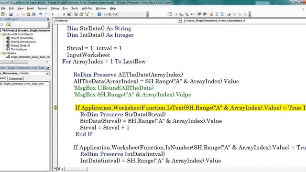Open the Format menu
306x172 pixels.
[42, 9]
